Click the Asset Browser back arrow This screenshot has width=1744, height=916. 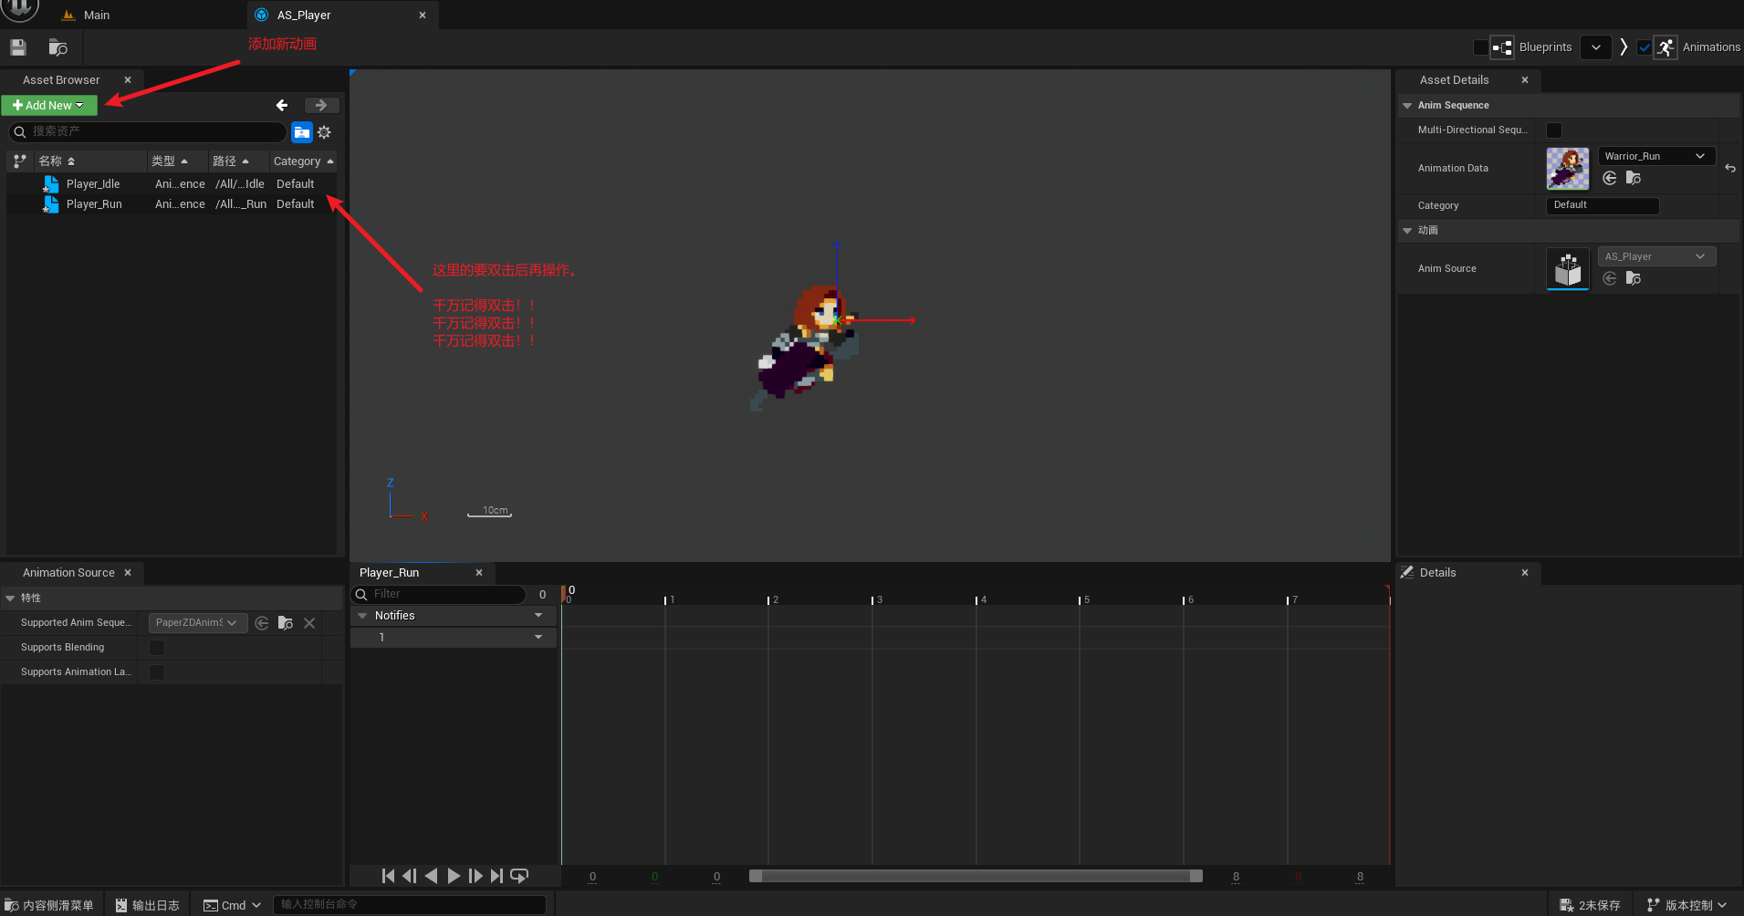click(x=282, y=106)
